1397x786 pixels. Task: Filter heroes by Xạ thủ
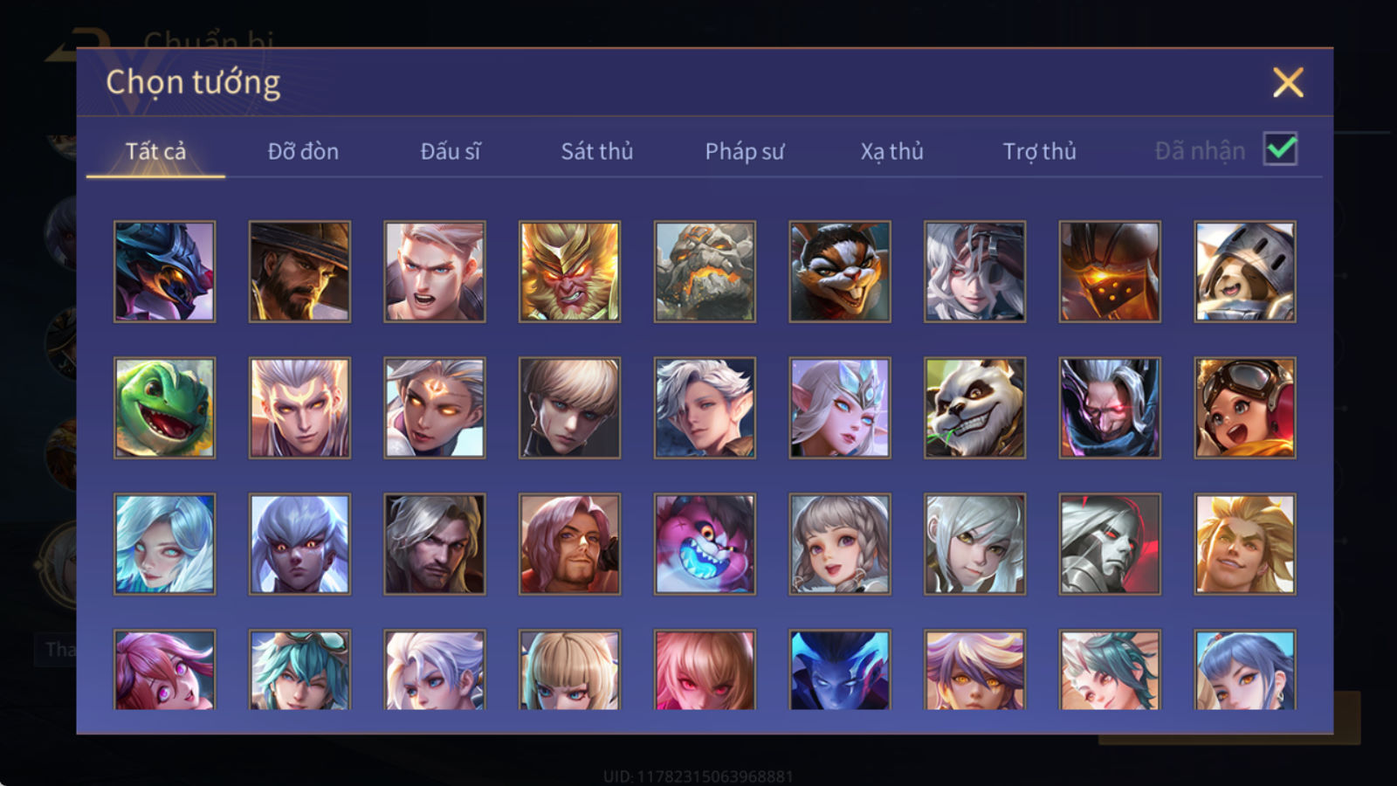tap(891, 151)
